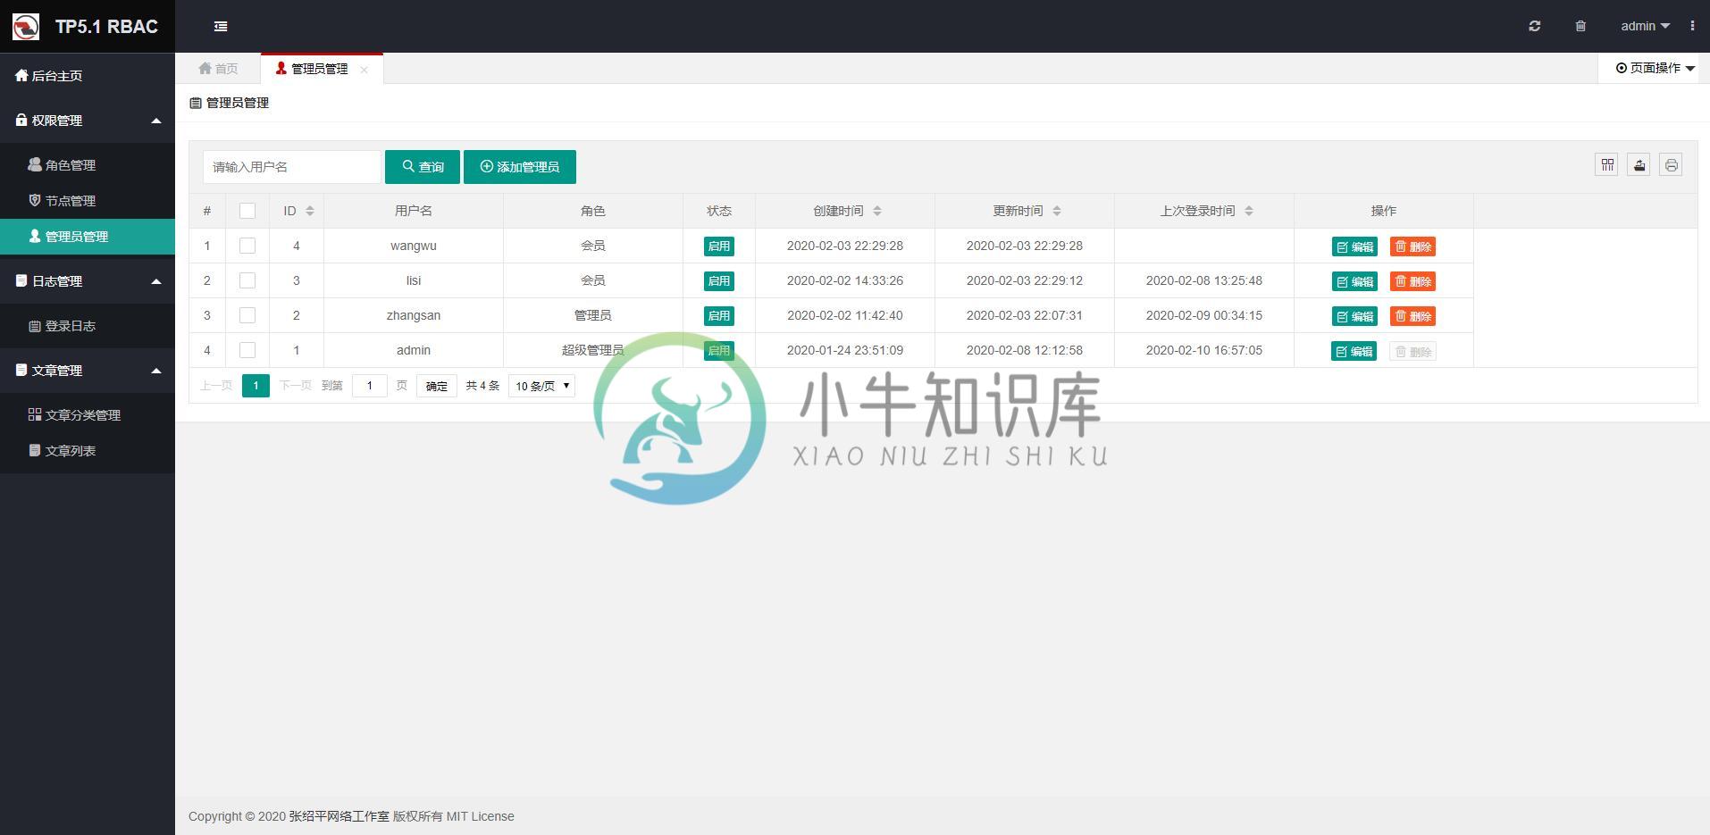Click the refresh icon in the header
This screenshot has width=1710, height=835.
[1535, 27]
